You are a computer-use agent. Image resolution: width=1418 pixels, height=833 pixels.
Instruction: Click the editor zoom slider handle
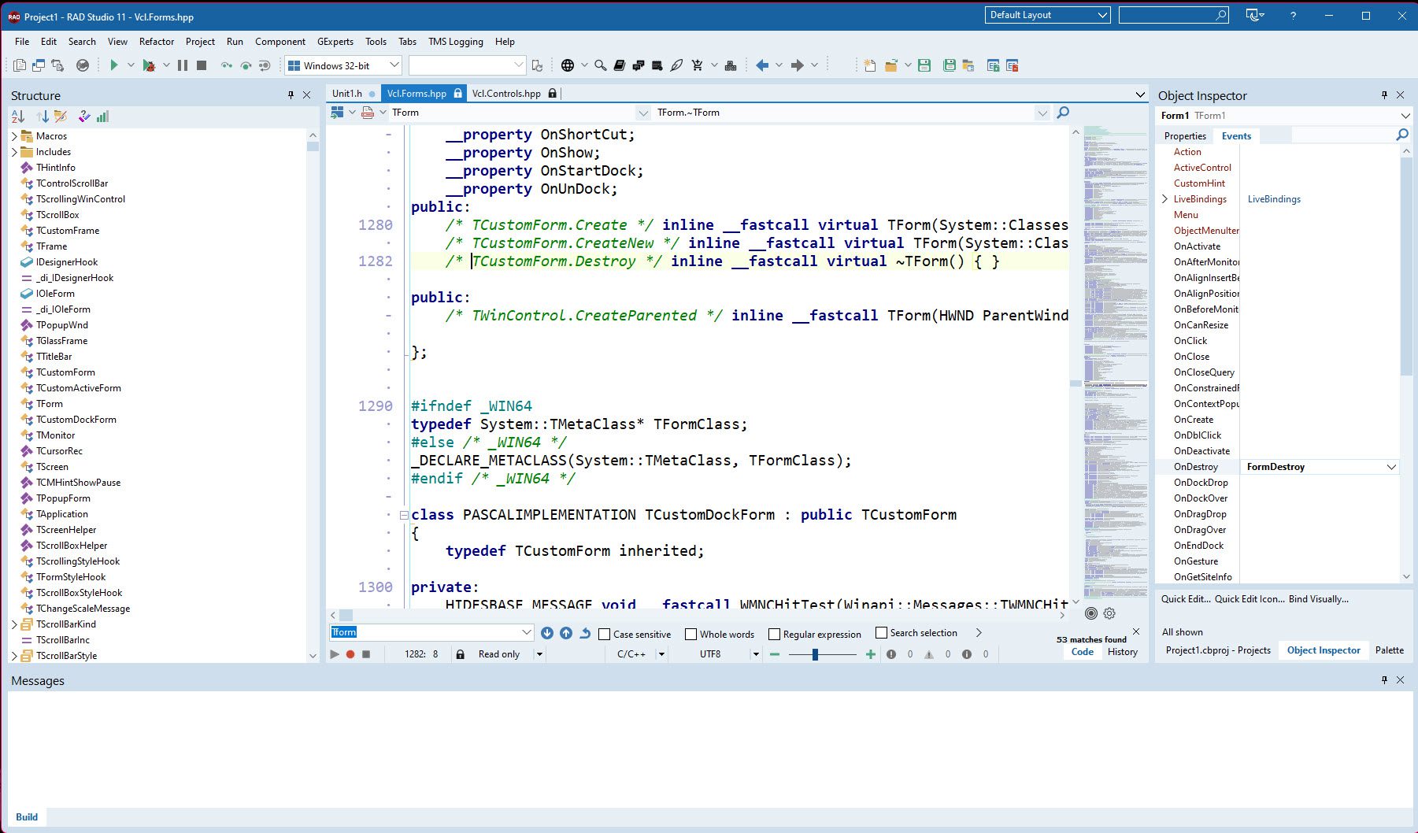point(816,654)
